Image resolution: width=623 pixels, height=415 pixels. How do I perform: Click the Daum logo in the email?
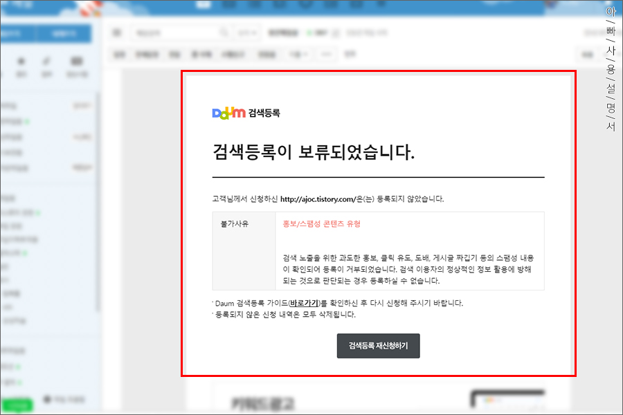pyautogui.click(x=229, y=113)
